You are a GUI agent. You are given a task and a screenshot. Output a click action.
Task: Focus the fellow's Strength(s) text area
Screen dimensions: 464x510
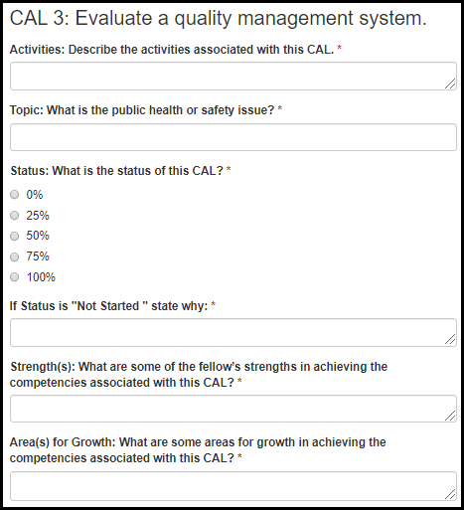click(x=233, y=409)
